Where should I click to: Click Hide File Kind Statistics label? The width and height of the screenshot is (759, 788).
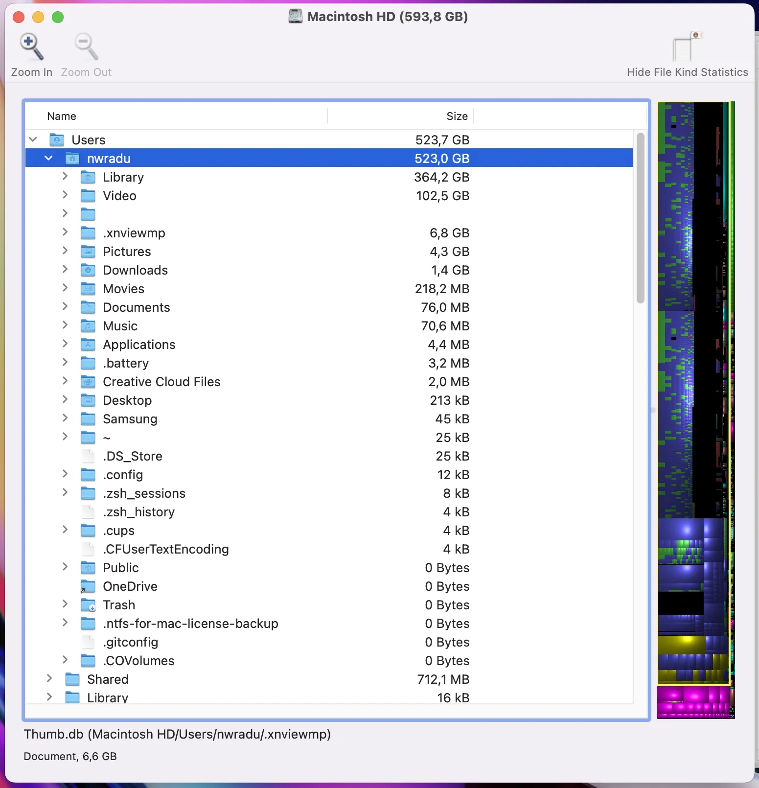click(688, 72)
